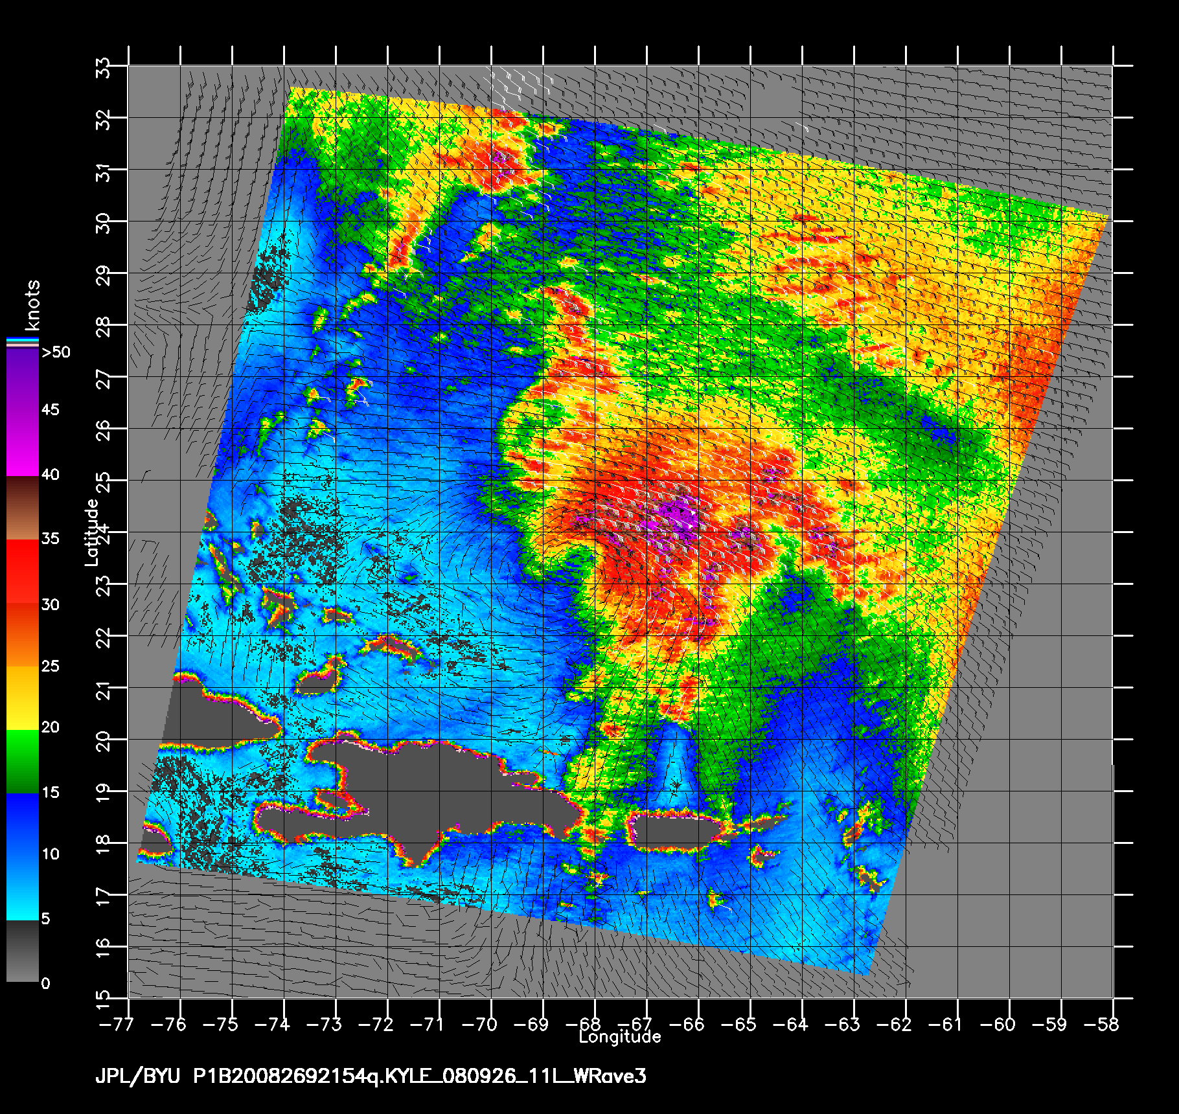Click the 'knots' unit label above the colorbar
The image size is (1179, 1114).
(x=32, y=305)
